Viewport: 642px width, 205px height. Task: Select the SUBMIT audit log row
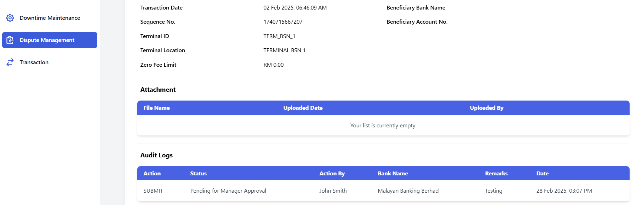point(383,191)
